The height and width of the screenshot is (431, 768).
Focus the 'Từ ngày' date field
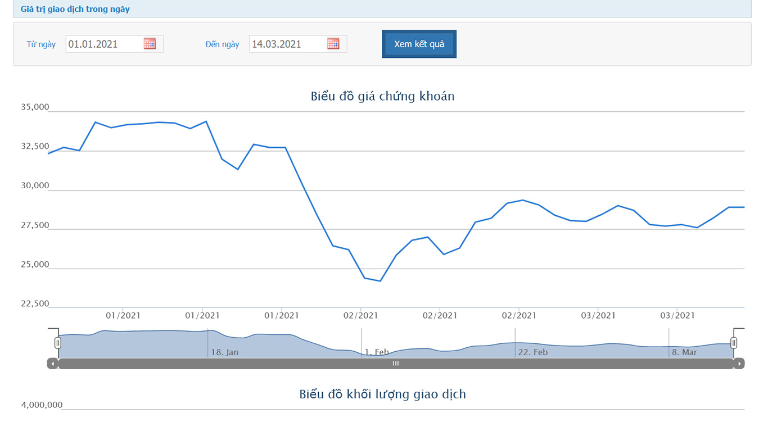104,44
